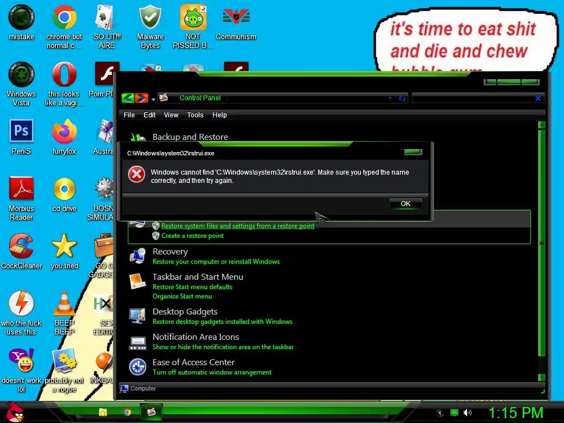Open Chrome from the taskbar
Image resolution: width=564 pixels, height=423 pixels.
(x=127, y=412)
